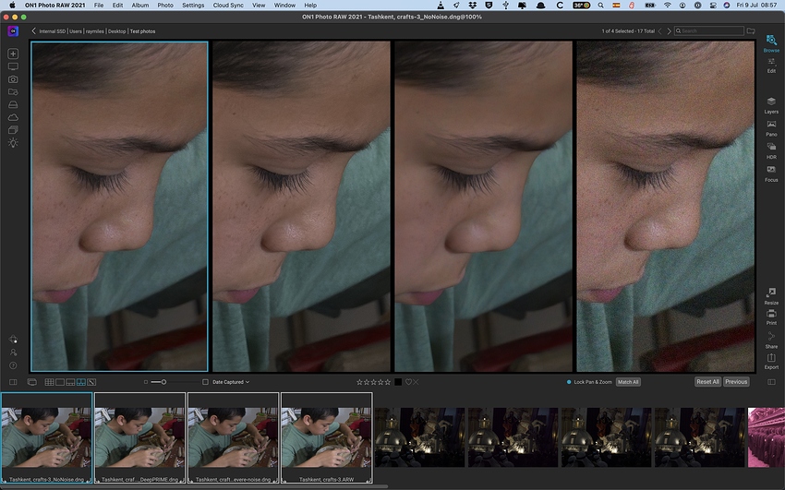
Task: Click the Share icon
Action: (771, 338)
